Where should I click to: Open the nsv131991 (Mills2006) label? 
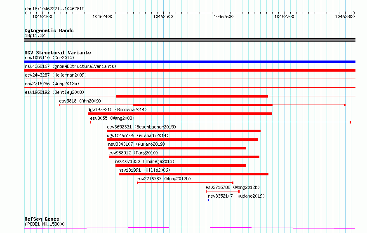[x=144, y=170]
